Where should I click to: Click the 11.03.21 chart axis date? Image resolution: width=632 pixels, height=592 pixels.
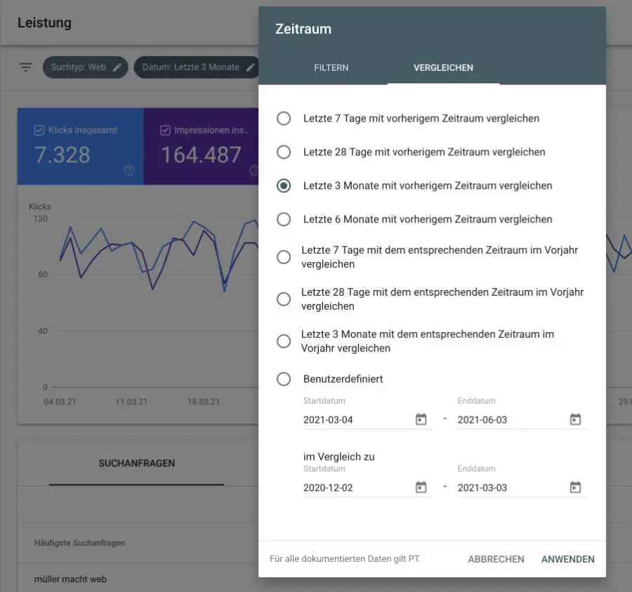131,402
